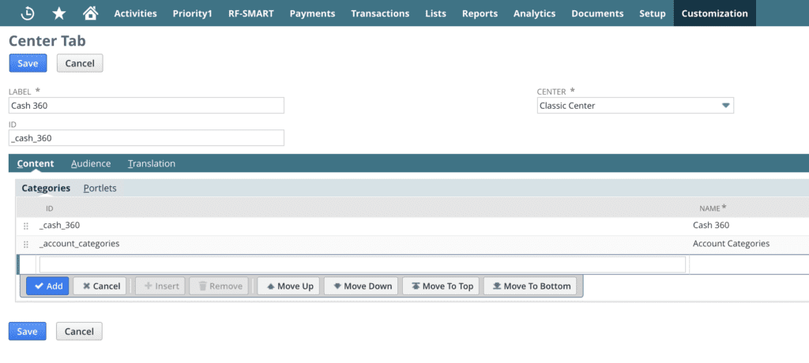
Task: Click the NAME column header
Action: 713,208
